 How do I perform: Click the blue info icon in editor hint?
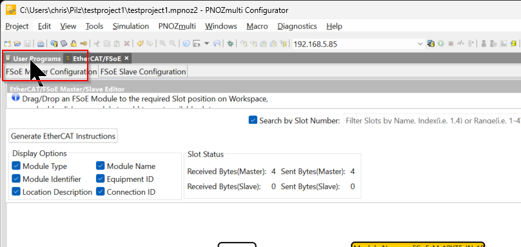point(15,98)
